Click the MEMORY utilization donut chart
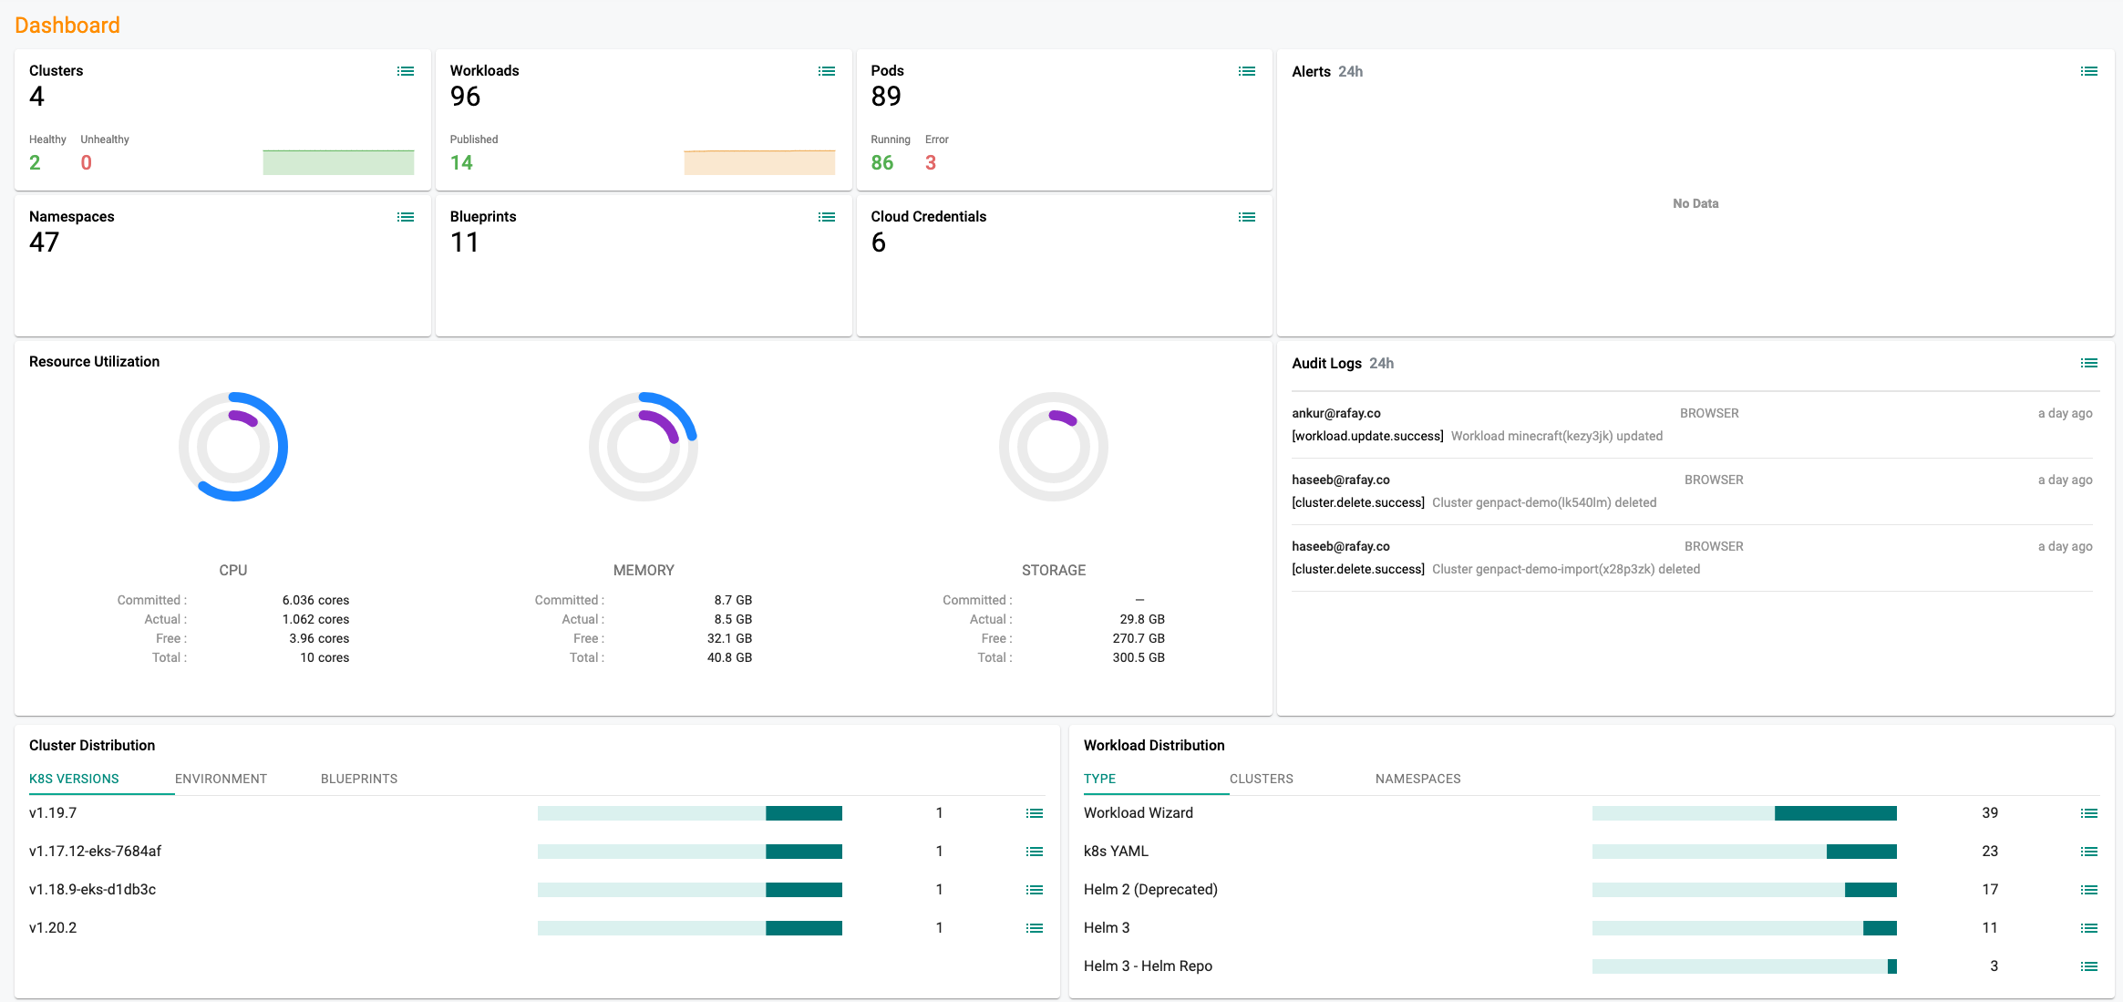The width and height of the screenshot is (2123, 1002). pos(644,447)
